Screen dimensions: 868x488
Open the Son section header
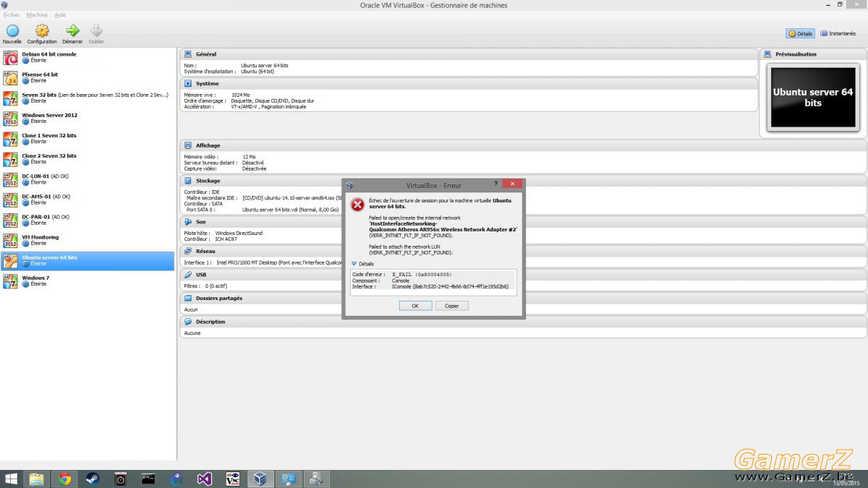pyautogui.click(x=523, y=222)
